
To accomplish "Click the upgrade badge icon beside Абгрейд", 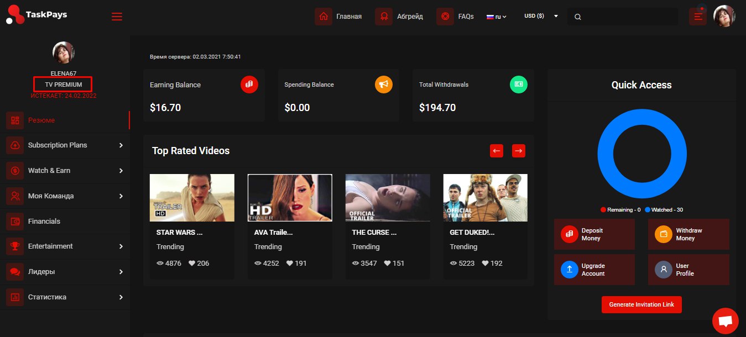I will (384, 17).
